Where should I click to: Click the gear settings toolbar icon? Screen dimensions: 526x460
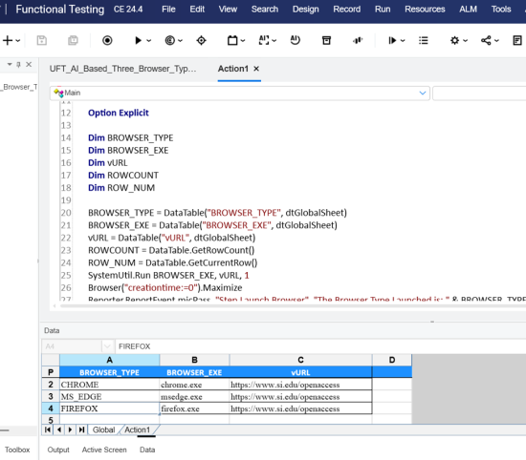pyautogui.click(x=454, y=40)
